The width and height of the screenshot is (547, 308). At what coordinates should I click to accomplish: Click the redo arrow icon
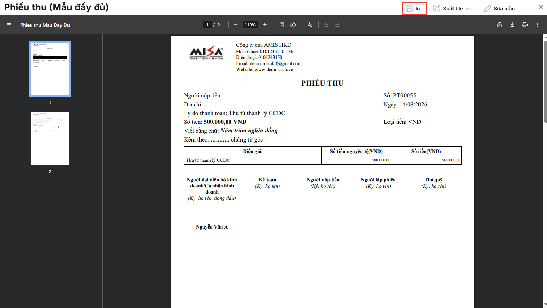pos(337,25)
